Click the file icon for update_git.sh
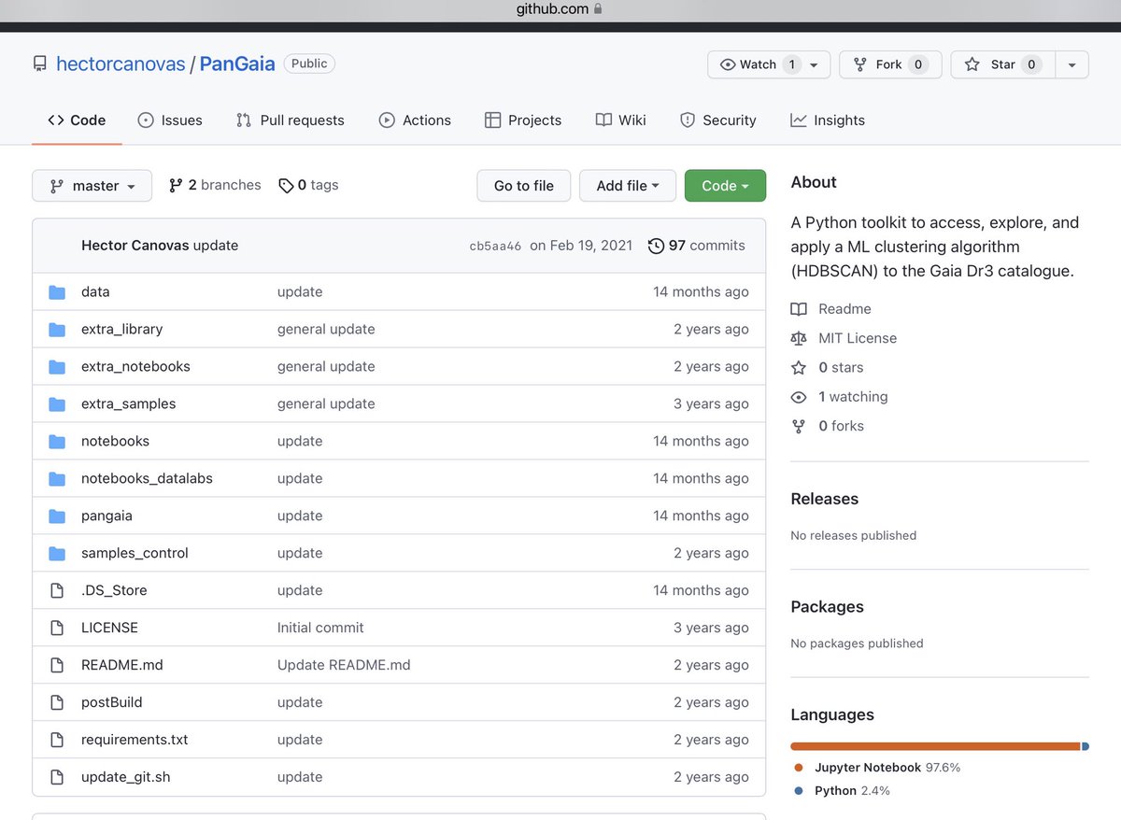1121x820 pixels. tap(57, 778)
